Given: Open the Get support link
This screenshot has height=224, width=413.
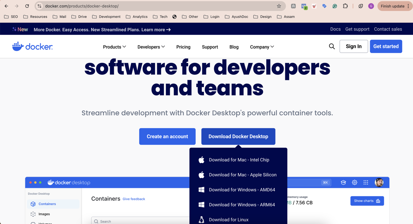Looking at the screenshot, I should tap(357, 29).
